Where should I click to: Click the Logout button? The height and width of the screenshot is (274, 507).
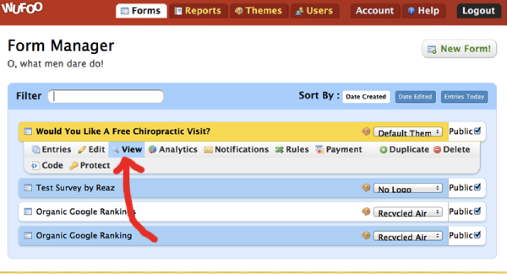478,11
